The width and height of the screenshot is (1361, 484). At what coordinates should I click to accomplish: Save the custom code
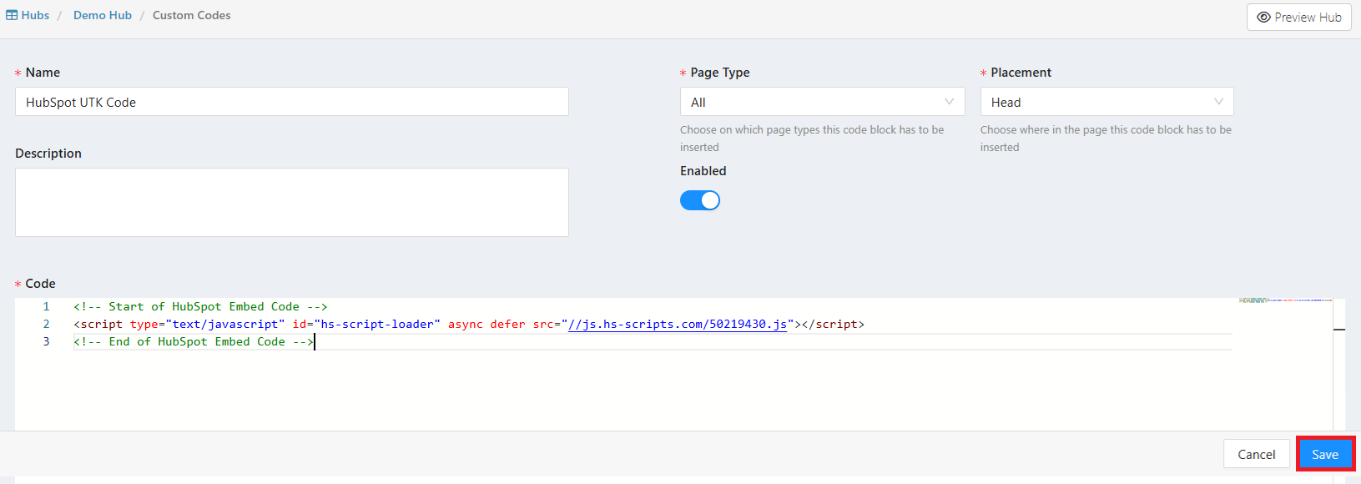pyautogui.click(x=1325, y=454)
